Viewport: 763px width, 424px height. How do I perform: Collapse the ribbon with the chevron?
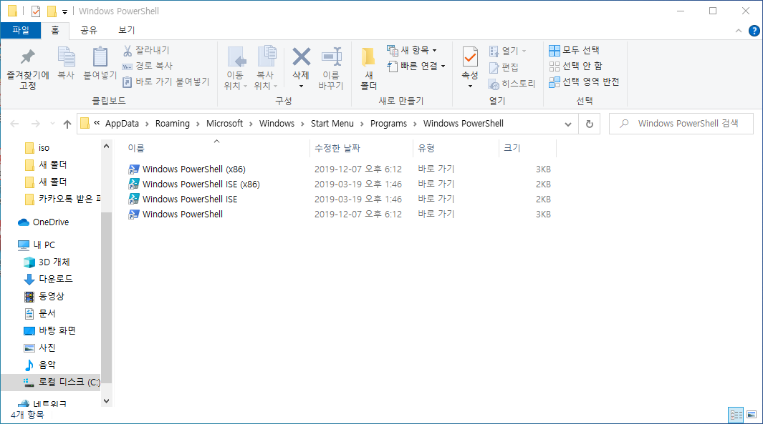[x=738, y=31]
